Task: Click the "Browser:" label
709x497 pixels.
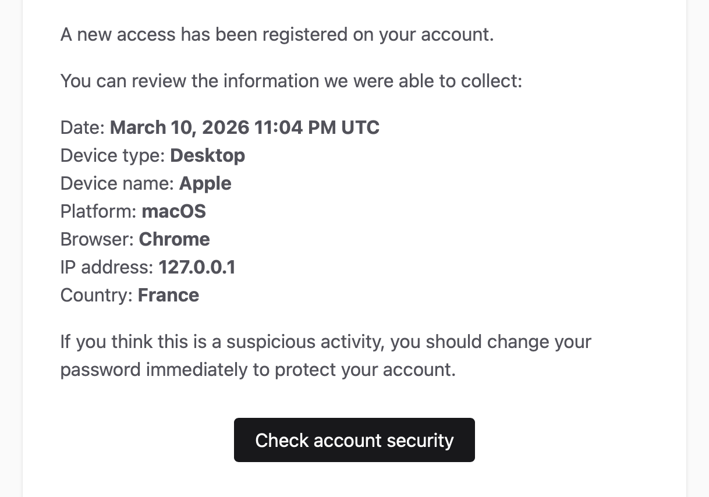Action: pos(97,239)
